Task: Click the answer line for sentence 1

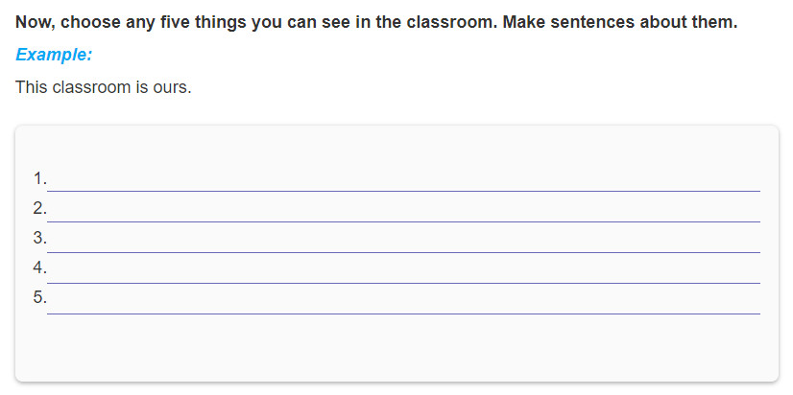Action: (x=403, y=180)
